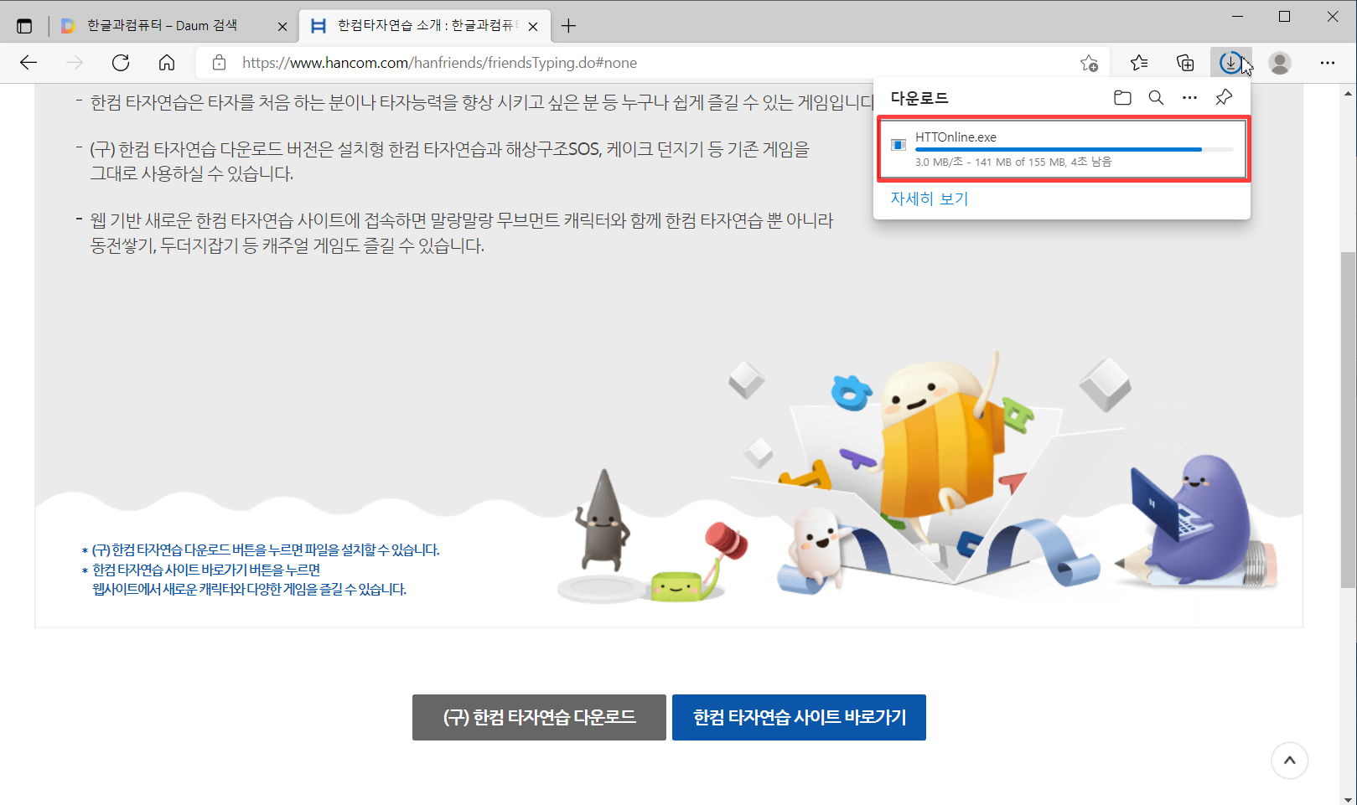Image resolution: width=1357 pixels, height=805 pixels.
Task: Maximize the browser window
Action: click(1284, 17)
